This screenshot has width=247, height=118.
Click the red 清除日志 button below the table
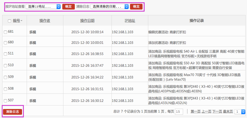[13, 112]
